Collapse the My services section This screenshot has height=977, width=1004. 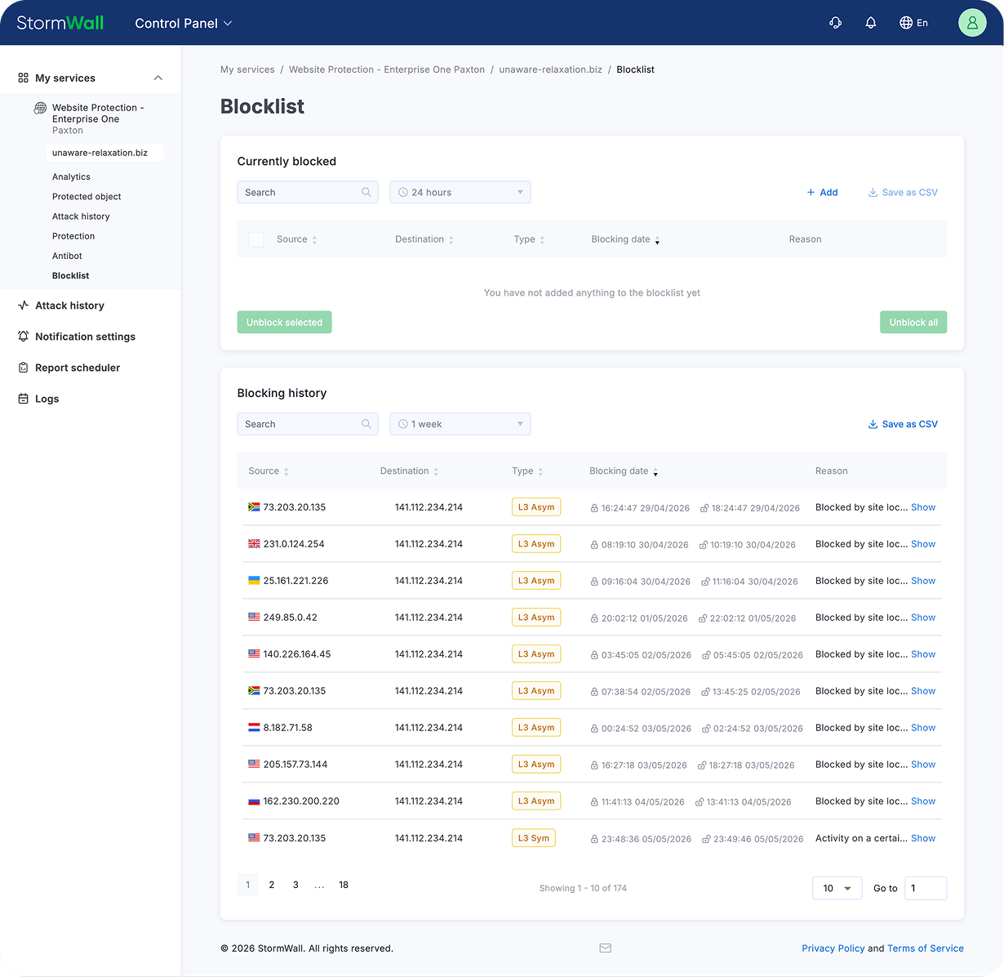pyautogui.click(x=158, y=78)
